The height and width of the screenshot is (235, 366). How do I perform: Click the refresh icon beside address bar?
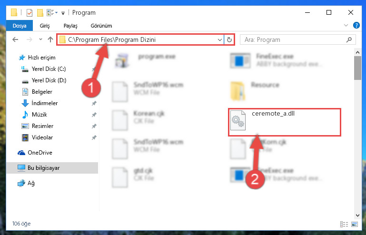click(x=229, y=39)
